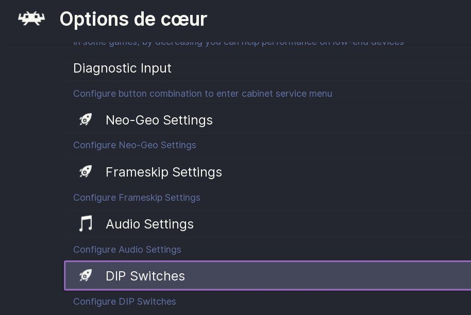Image resolution: width=471 pixels, height=315 pixels.
Task: Click the RetroArch invader logo icon
Action: point(31,19)
